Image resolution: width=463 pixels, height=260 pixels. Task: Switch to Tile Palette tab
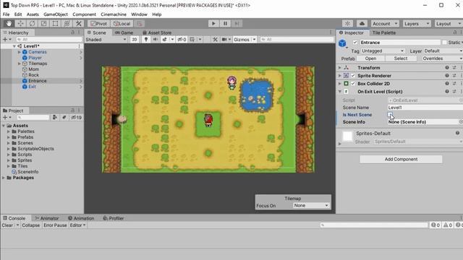click(x=384, y=32)
